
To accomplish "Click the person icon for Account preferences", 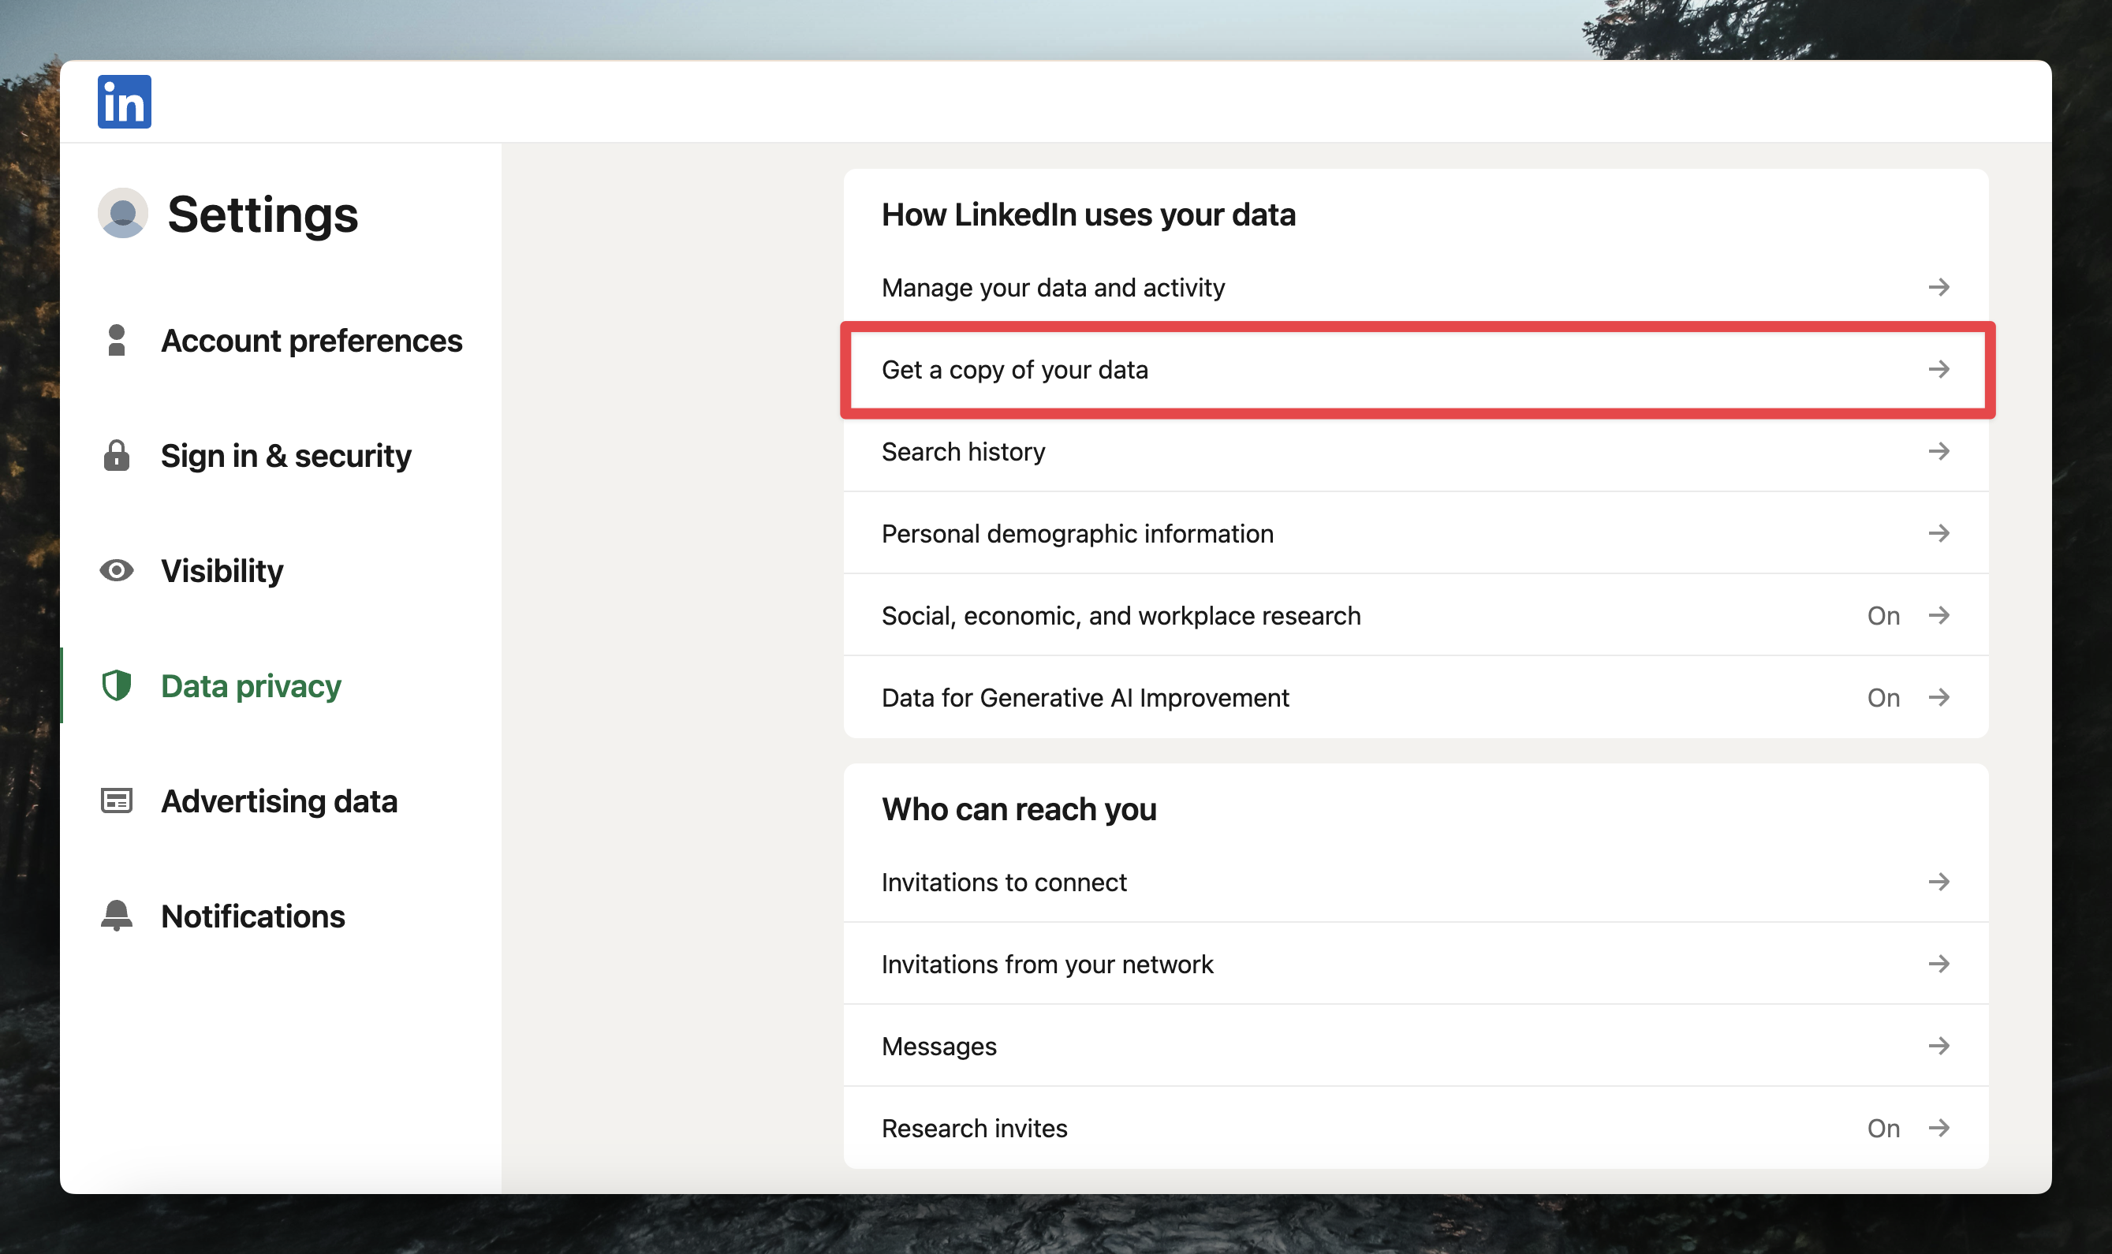I will tap(117, 341).
